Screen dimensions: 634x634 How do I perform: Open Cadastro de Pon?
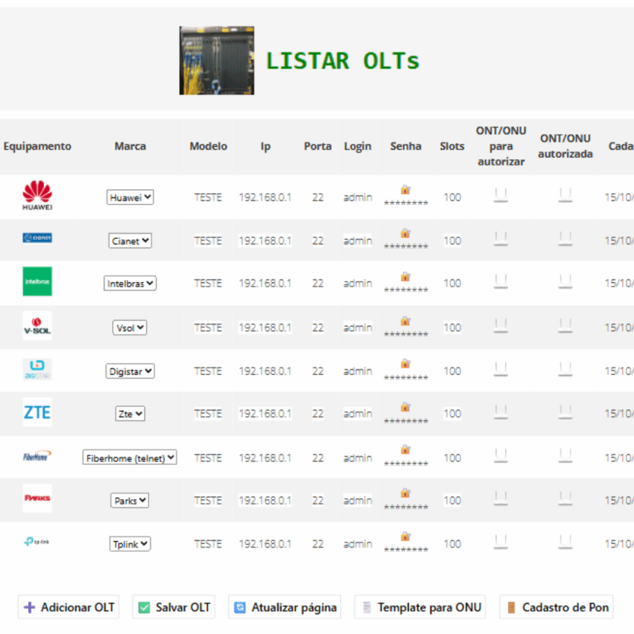pos(557,607)
